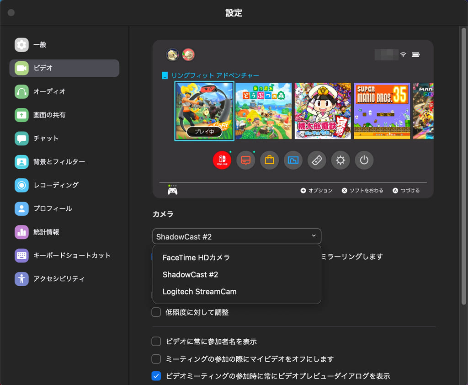Switch to オーディオ settings section
The image size is (468, 385).
pyautogui.click(x=64, y=91)
